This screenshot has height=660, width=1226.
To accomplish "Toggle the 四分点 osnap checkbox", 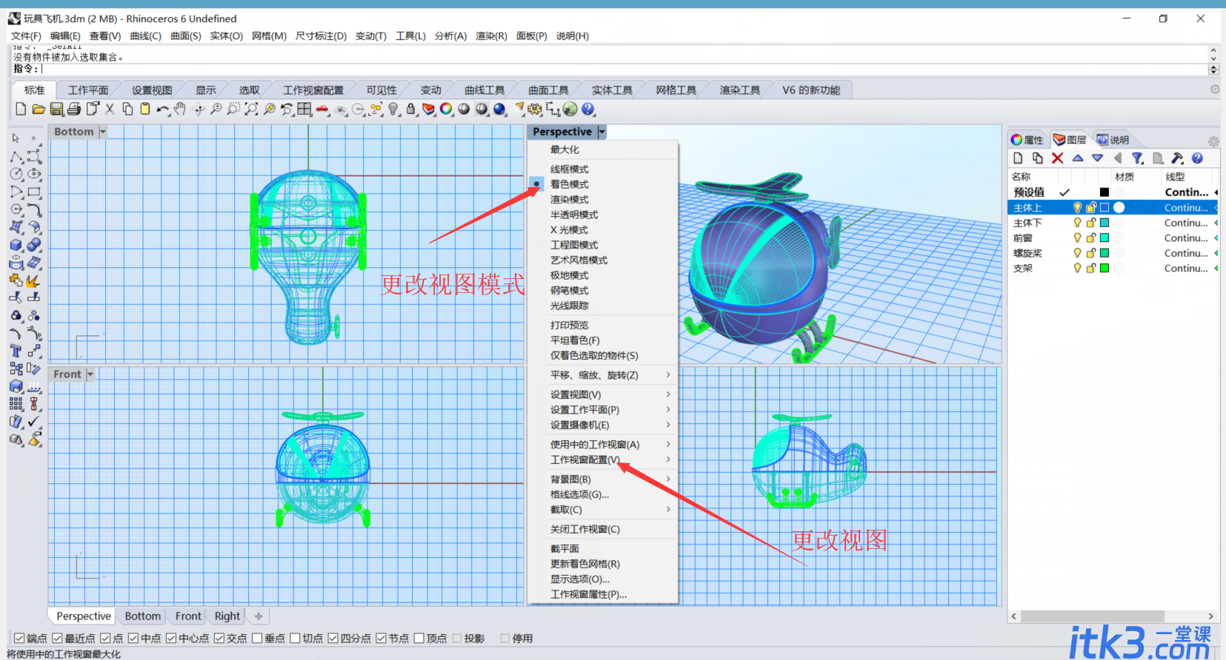I will point(333,638).
